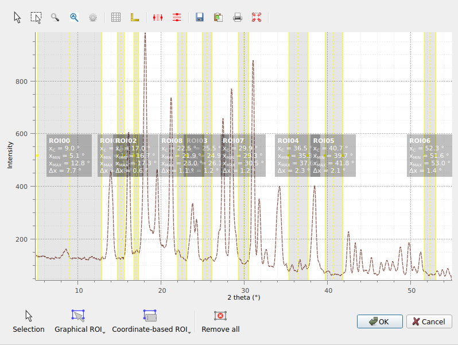Image resolution: width=458 pixels, height=345 pixels.
Task: Reset zoom with the auto-scale magnifier icon
Action: point(74,17)
